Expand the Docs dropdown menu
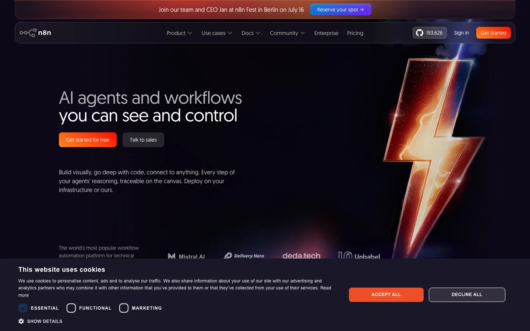The image size is (530, 331). pos(251,33)
